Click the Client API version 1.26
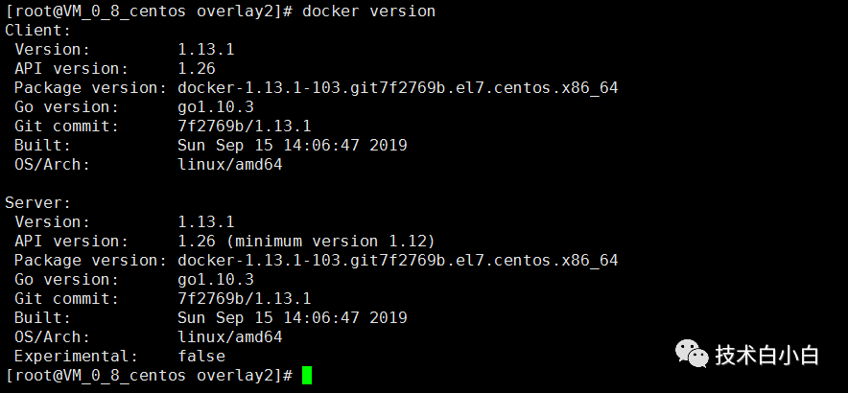 tap(197, 69)
